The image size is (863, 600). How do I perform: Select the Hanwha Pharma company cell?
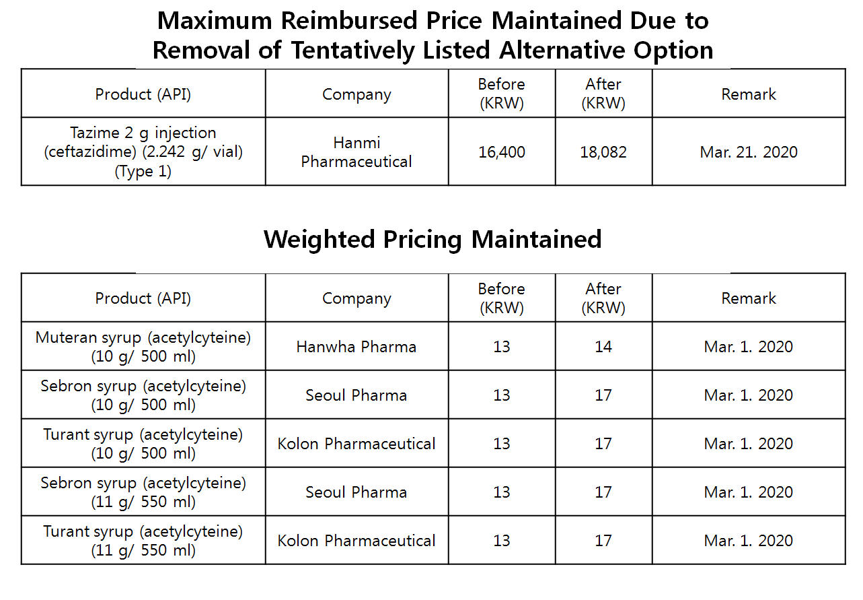357,347
